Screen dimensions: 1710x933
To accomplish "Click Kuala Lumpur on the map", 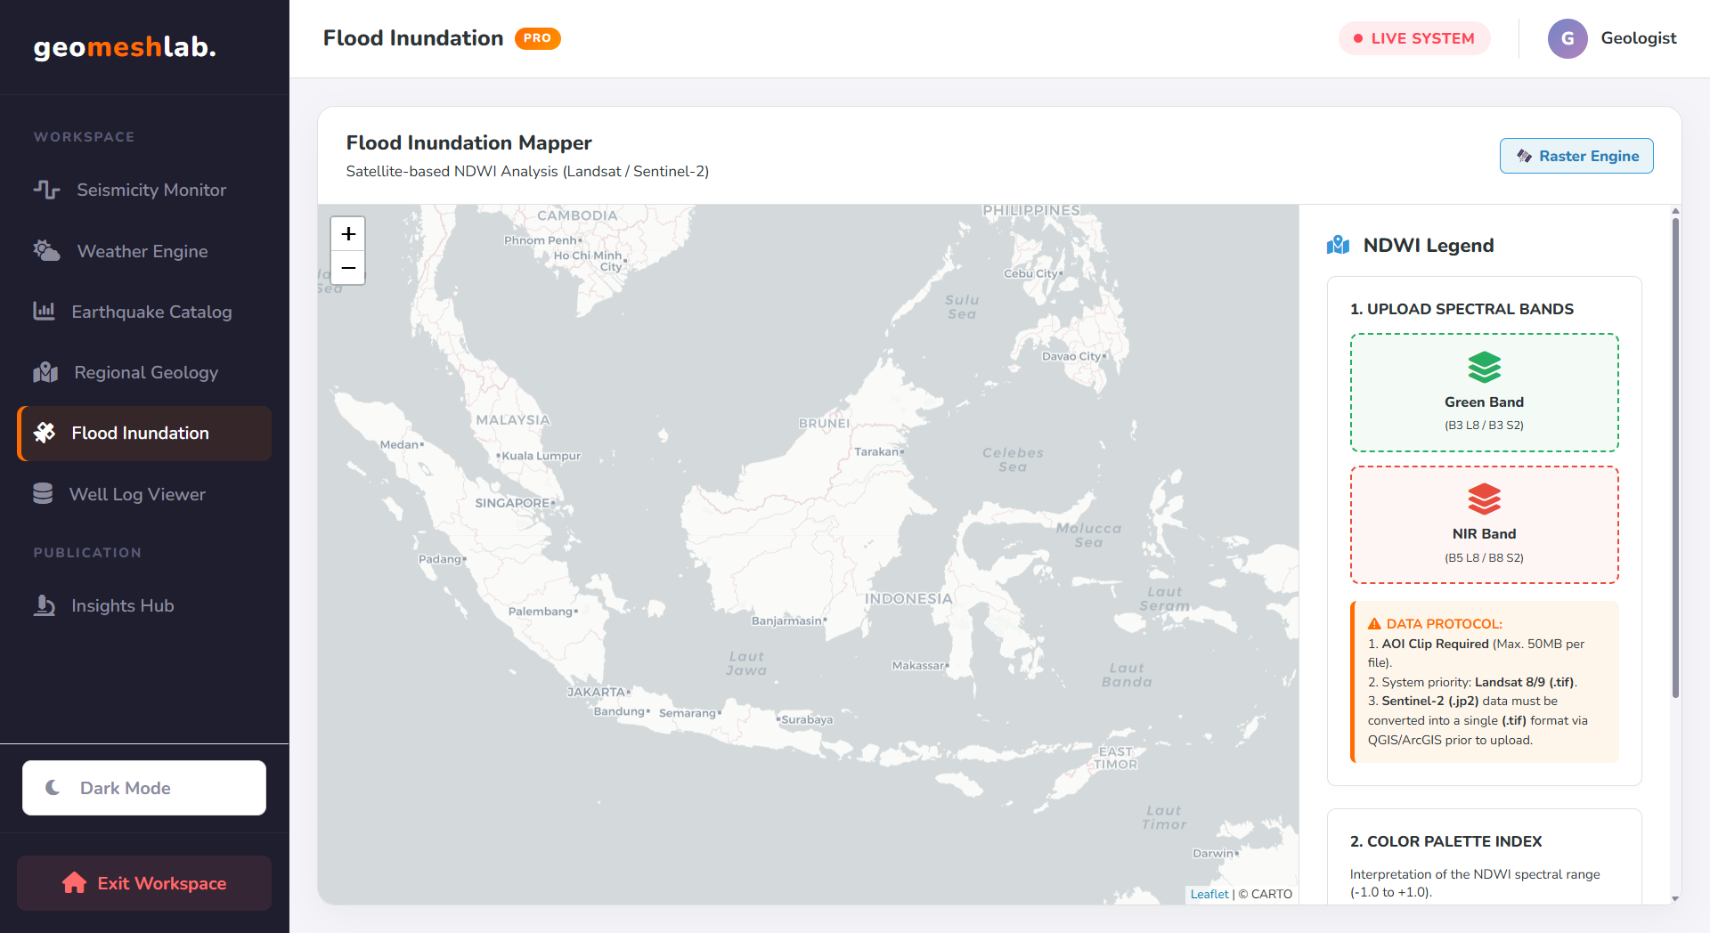I will [541, 456].
